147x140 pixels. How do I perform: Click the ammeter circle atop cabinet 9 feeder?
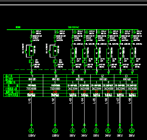[x=33, y=32]
